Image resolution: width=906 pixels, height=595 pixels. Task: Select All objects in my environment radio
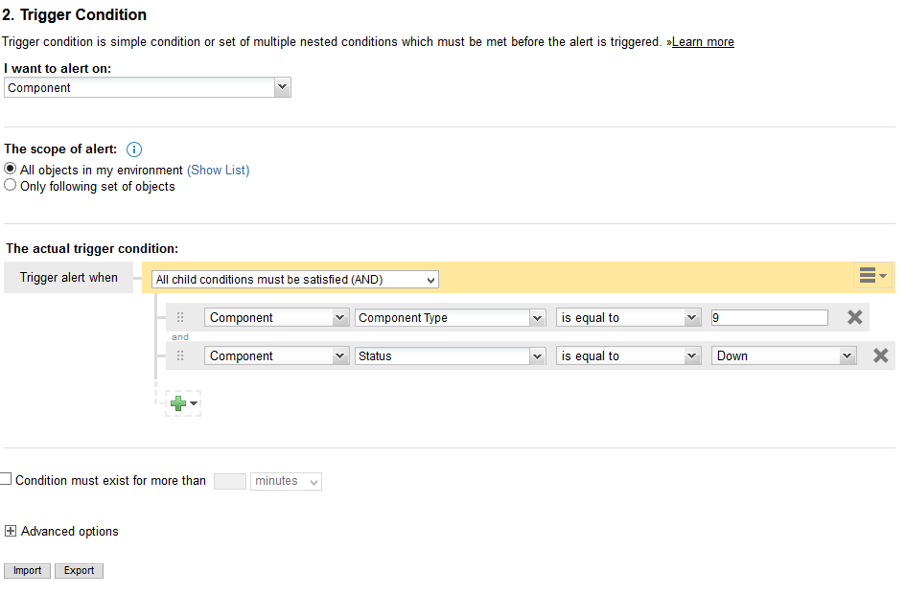(x=11, y=170)
